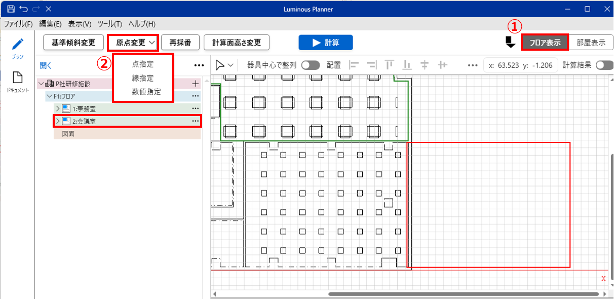Open the ドキュメント sidebar panel
The height and width of the screenshot is (299, 614).
tap(18, 81)
